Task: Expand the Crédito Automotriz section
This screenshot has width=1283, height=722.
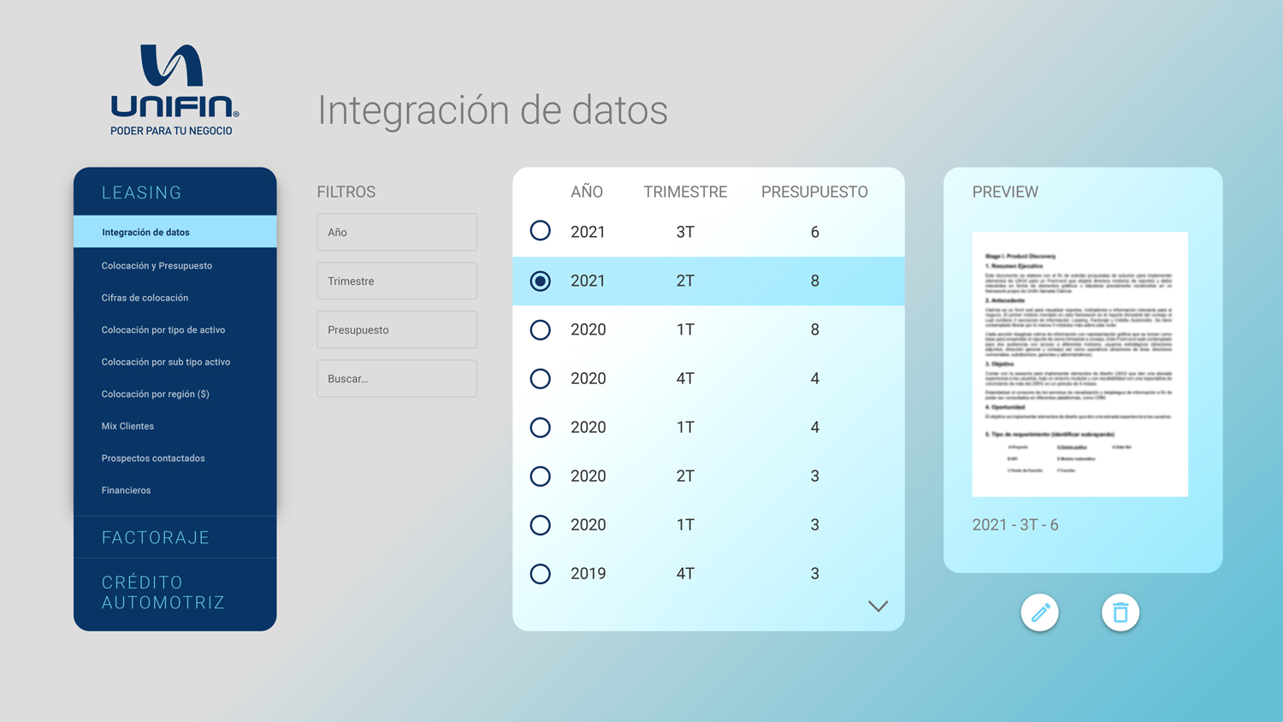Action: point(163,592)
